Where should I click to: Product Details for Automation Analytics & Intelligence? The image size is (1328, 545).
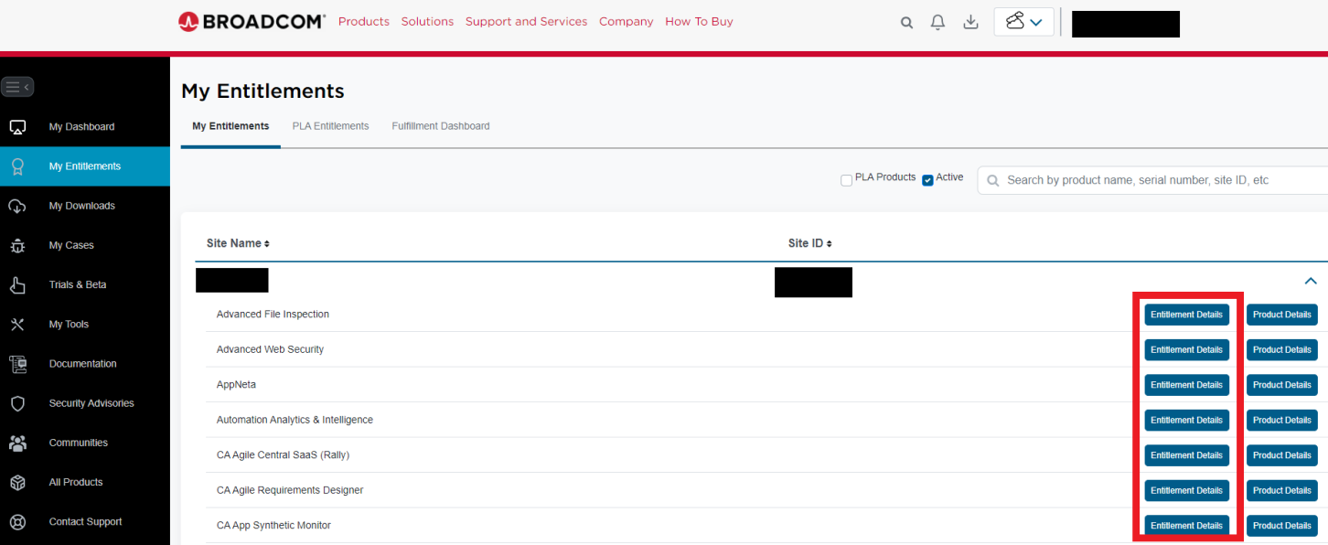click(x=1282, y=421)
